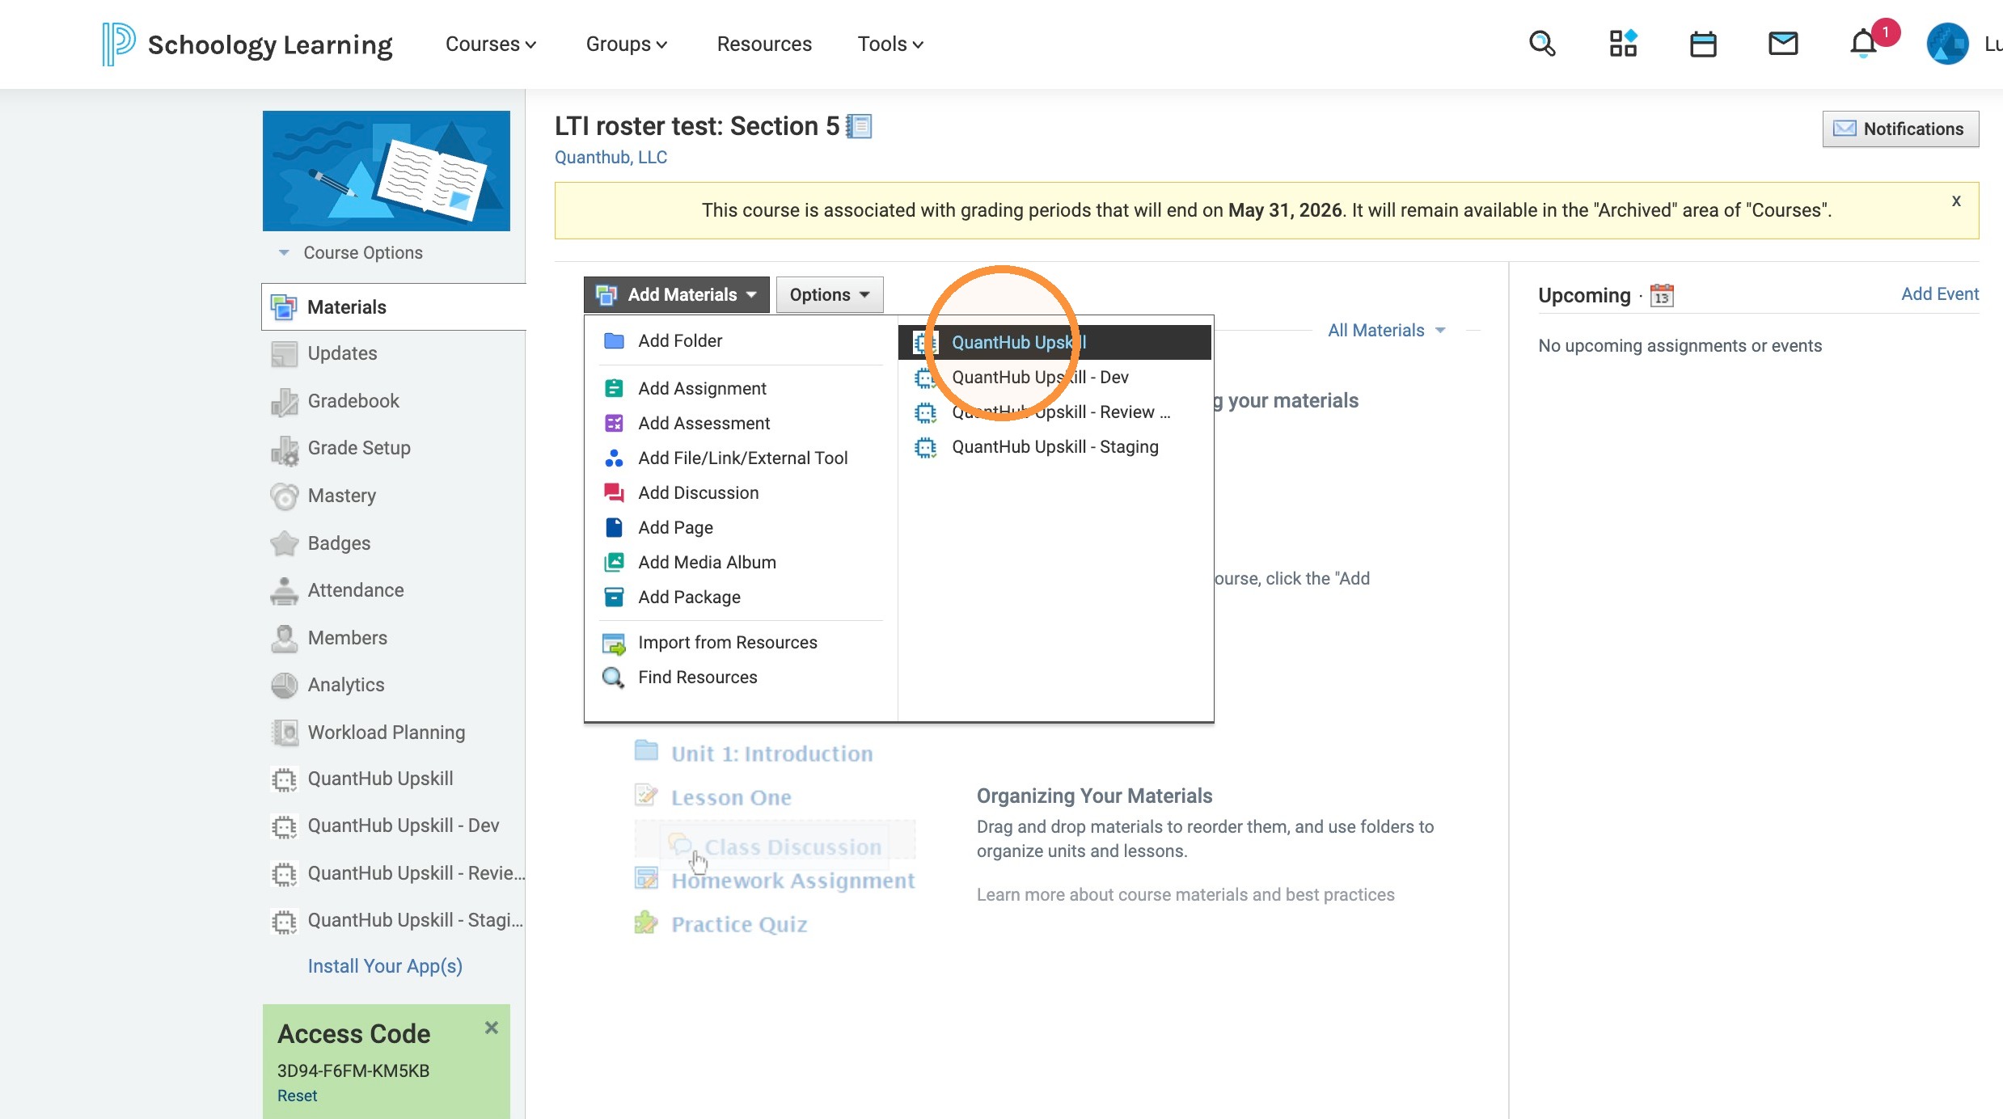Screen dimensions: 2003x1119
Task: Open the messages envelope icon
Action: [x=1783, y=44]
